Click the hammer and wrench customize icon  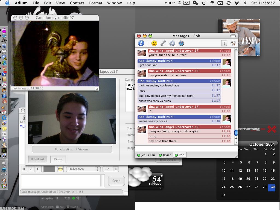point(233,43)
